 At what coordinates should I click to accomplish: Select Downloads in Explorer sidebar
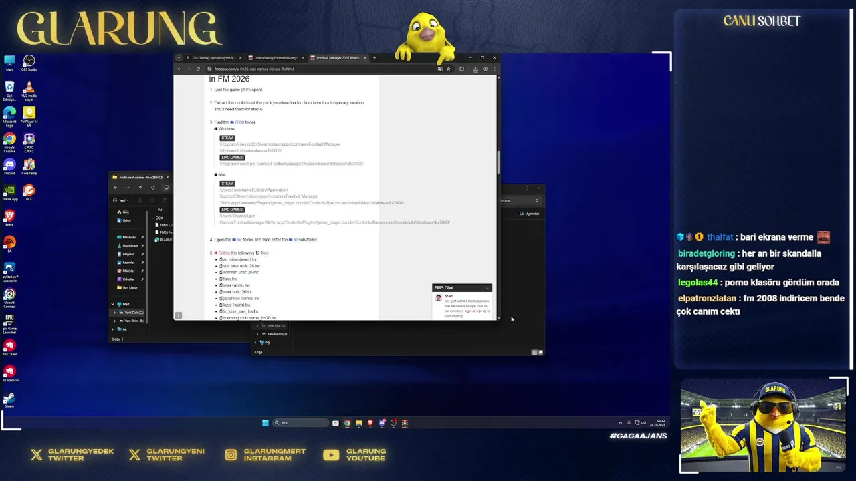coord(129,246)
